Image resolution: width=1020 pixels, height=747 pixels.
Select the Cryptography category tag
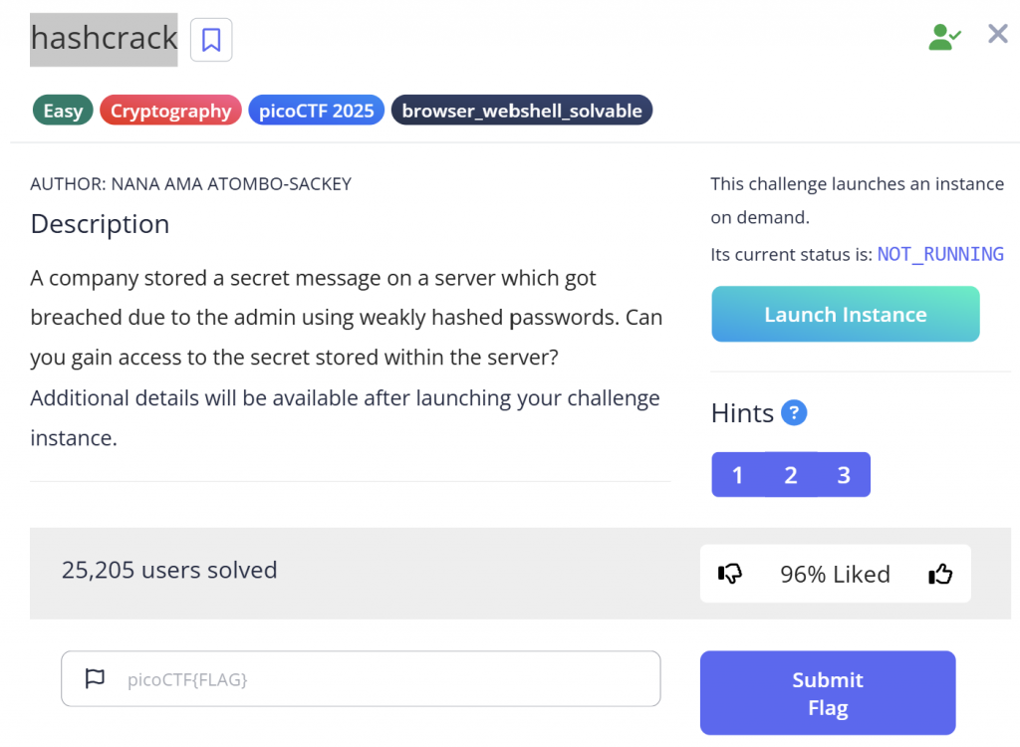[170, 111]
